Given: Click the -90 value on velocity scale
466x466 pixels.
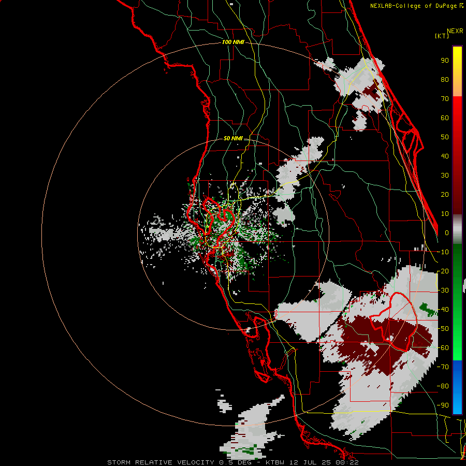Looking at the screenshot, I should (x=443, y=405).
